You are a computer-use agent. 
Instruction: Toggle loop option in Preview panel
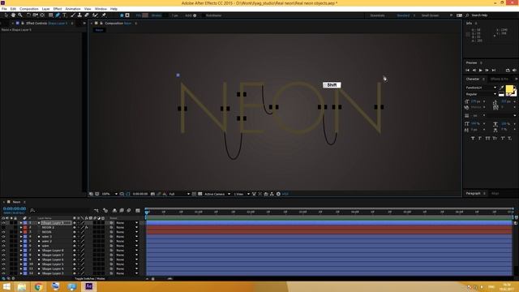tap(508, 71)
